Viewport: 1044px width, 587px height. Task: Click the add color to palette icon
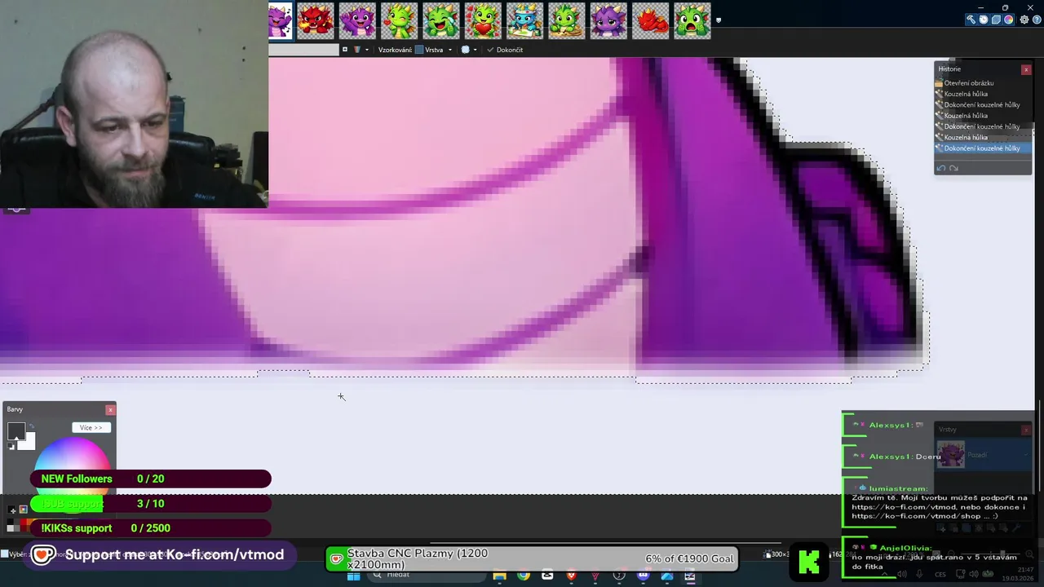click(x=12, y=510)
